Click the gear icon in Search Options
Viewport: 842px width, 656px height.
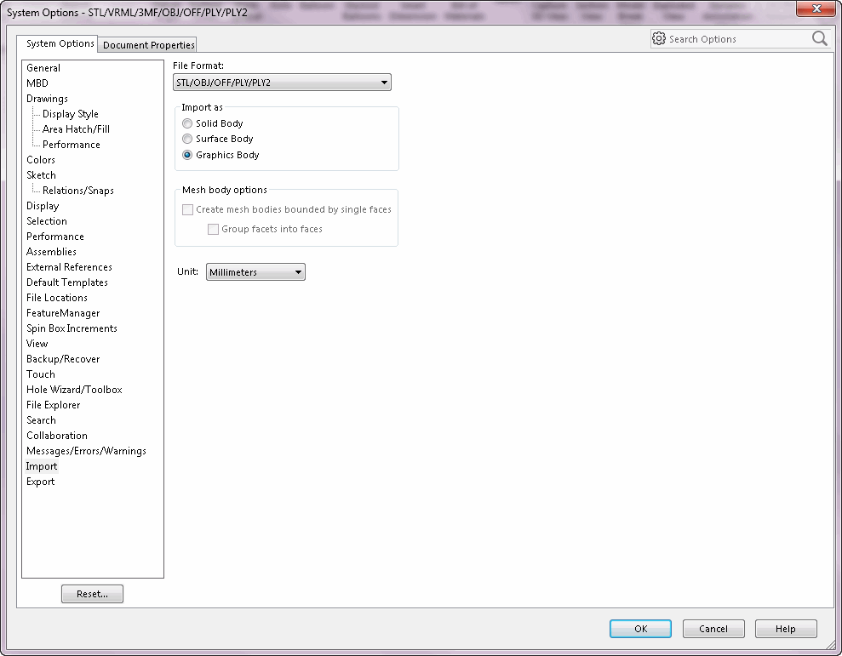tap(659, 38)
